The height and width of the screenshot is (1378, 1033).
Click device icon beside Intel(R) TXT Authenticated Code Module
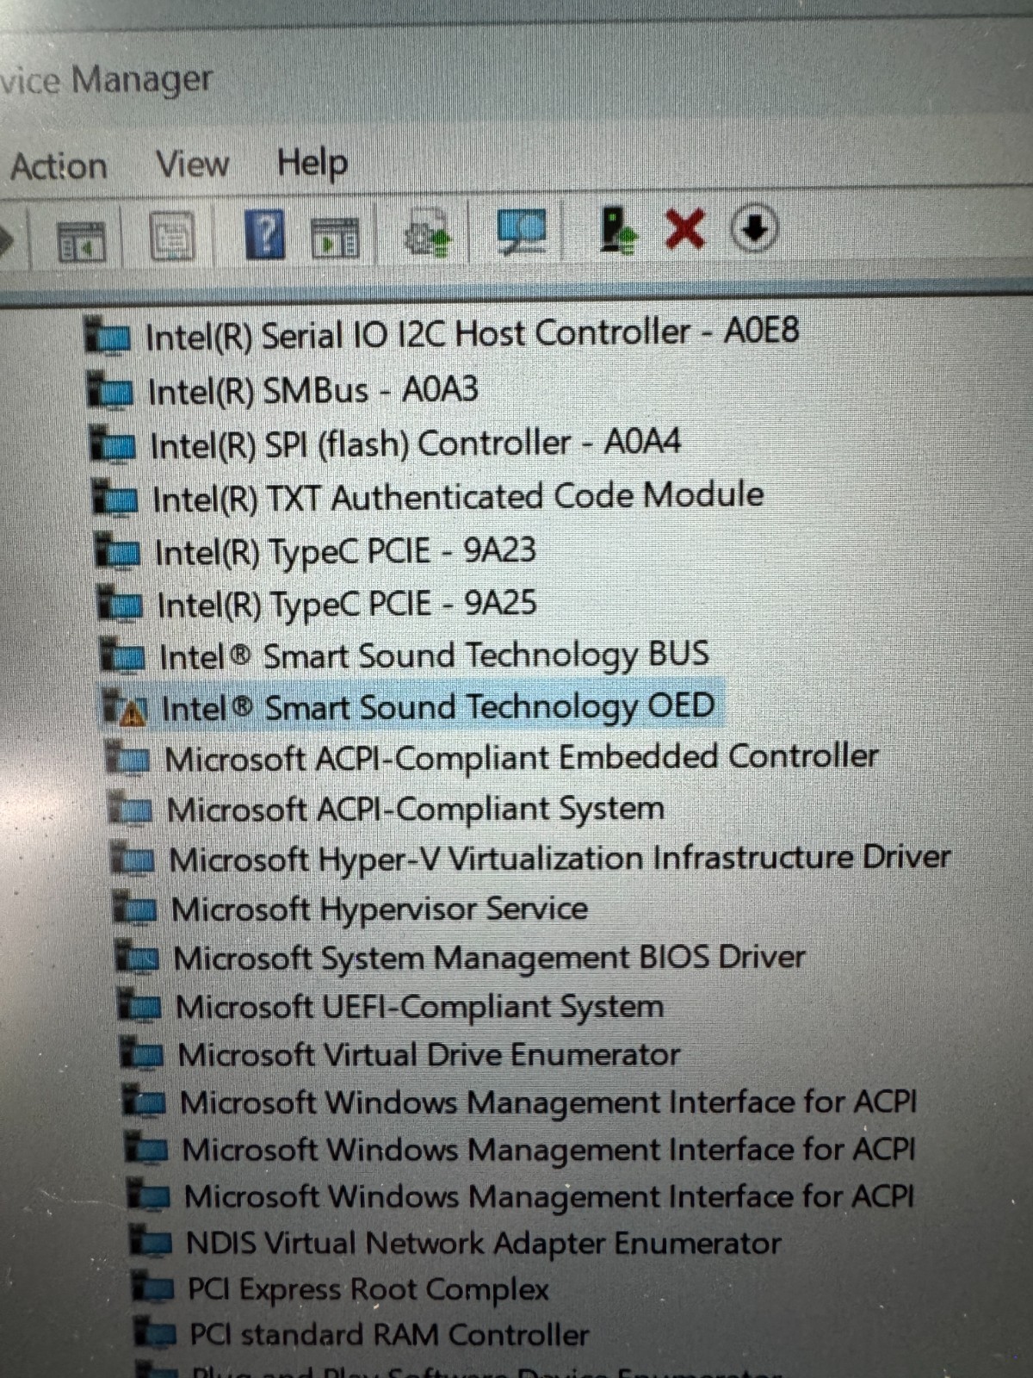[x=115, y=499]
